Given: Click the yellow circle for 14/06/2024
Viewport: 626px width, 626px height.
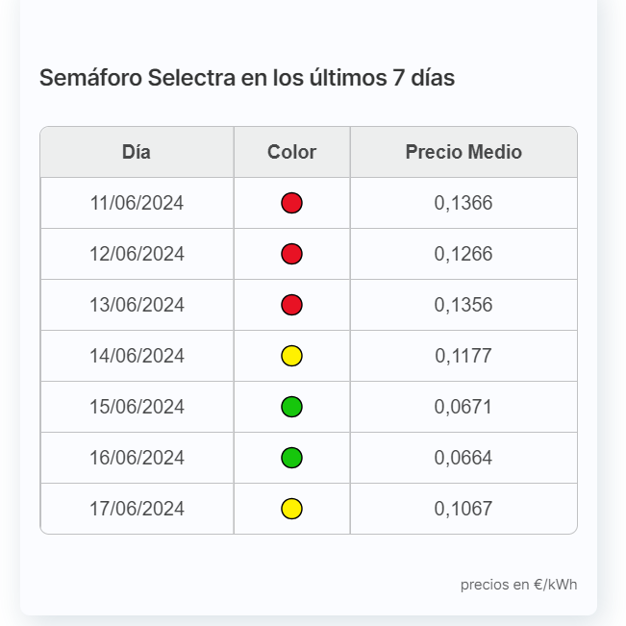Looking at the screenshot, I should [x=291, y=356].
